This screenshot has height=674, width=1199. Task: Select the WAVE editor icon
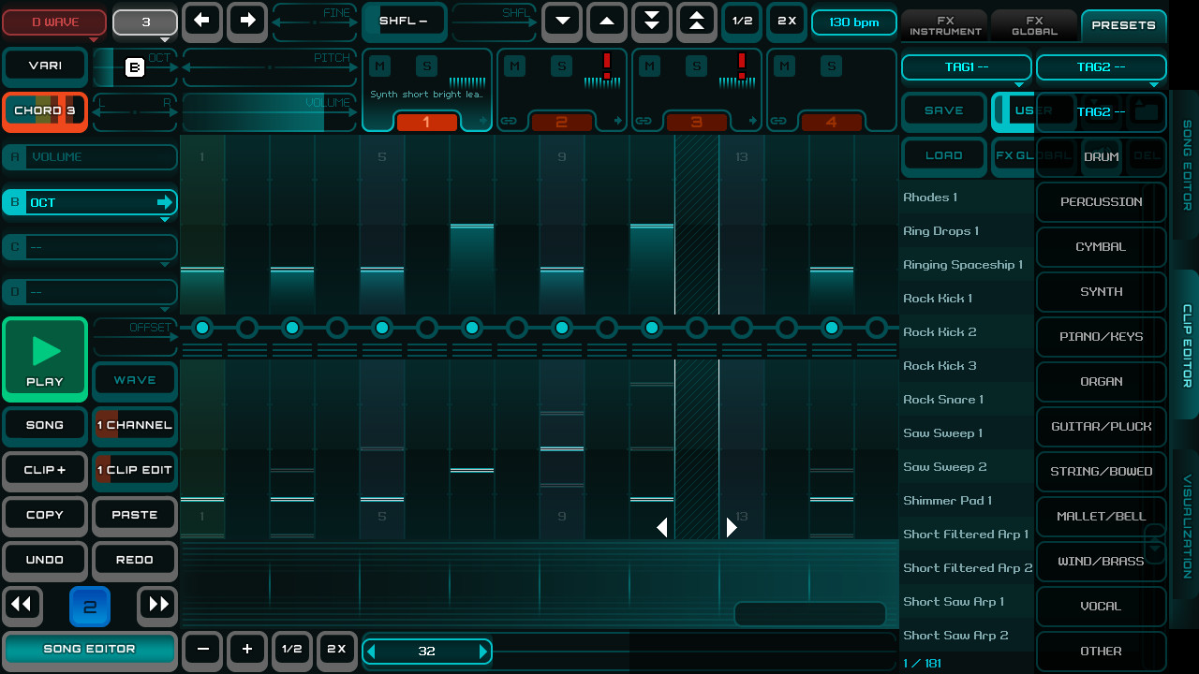(134, 380)
